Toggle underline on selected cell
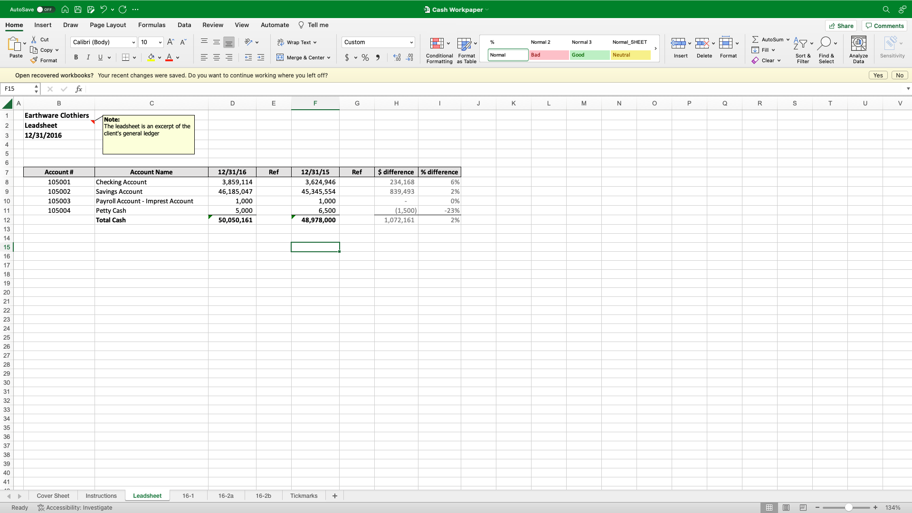The image size is (912, 513). pyautogui.click(x=100, y=57)
